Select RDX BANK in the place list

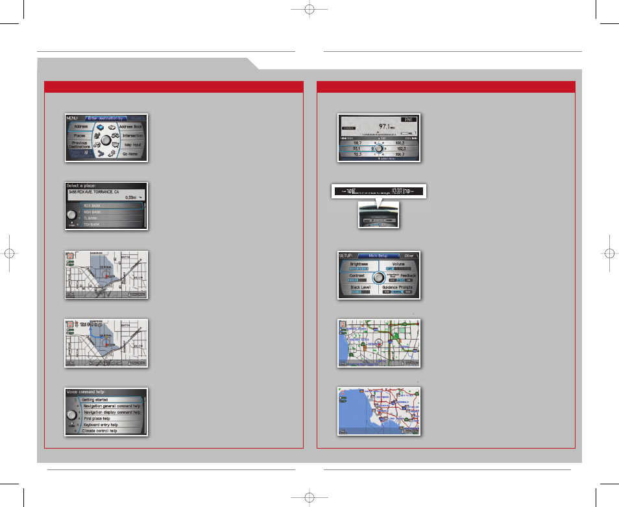pyautogui.click(x=112, y=206)
